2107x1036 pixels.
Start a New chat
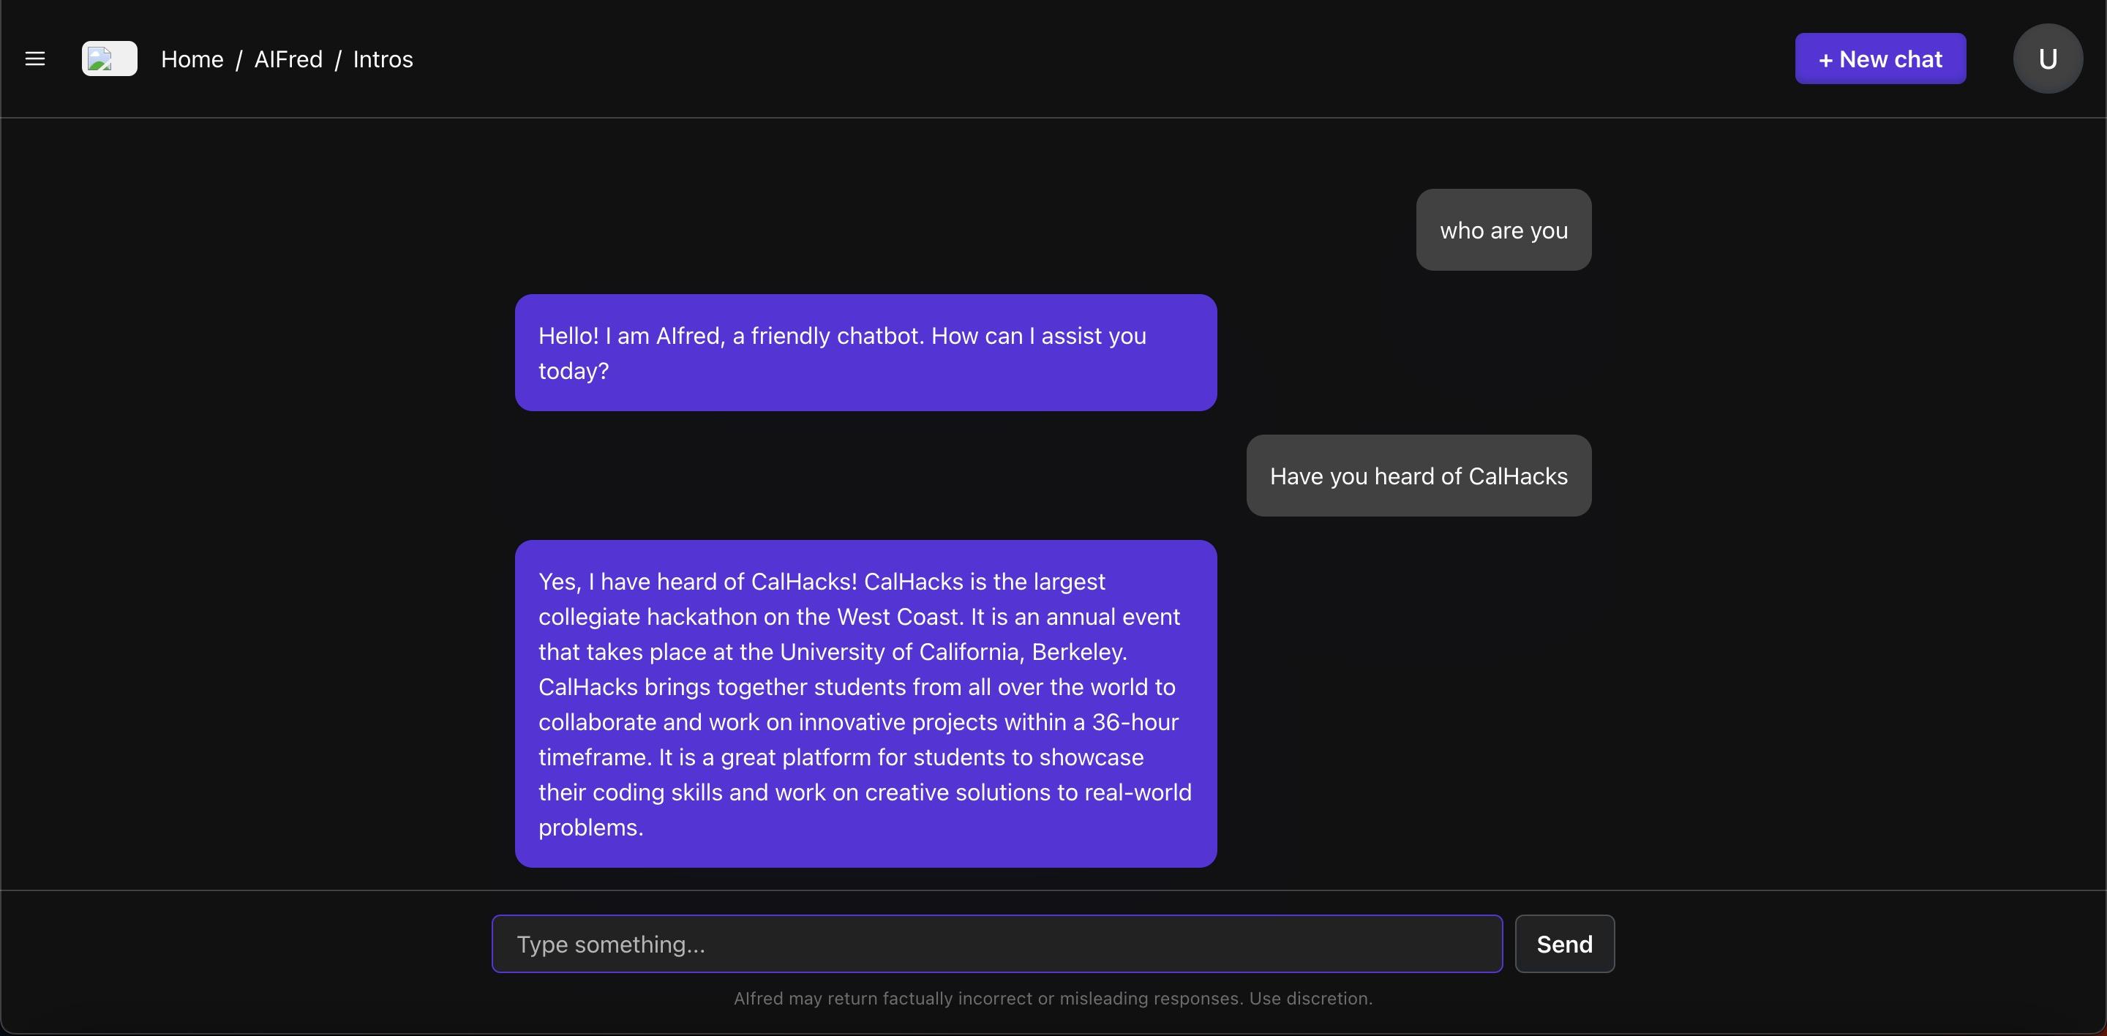pyautogui.click(x=1879, y=59)
